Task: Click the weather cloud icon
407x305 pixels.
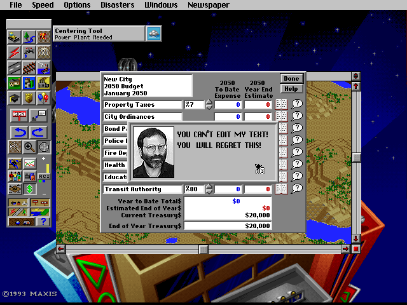Action: coord(154,34)
